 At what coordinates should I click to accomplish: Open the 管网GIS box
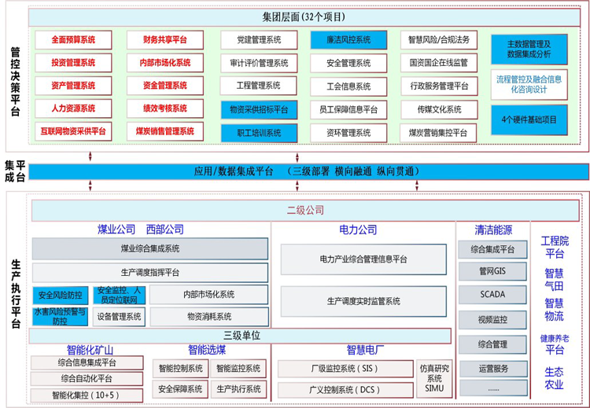coord(492,272)
